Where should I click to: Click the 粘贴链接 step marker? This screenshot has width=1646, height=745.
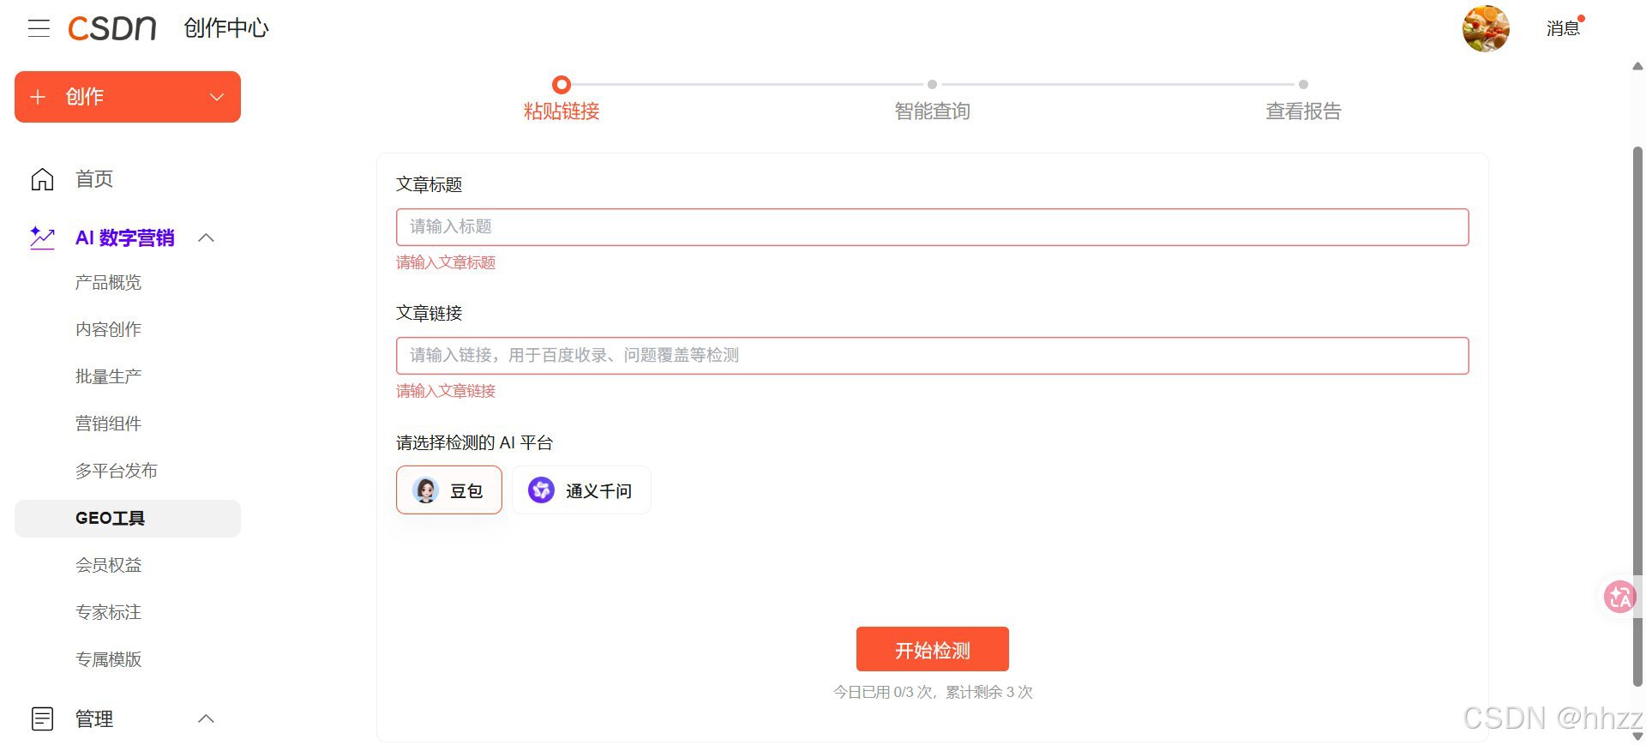point(562,84)
